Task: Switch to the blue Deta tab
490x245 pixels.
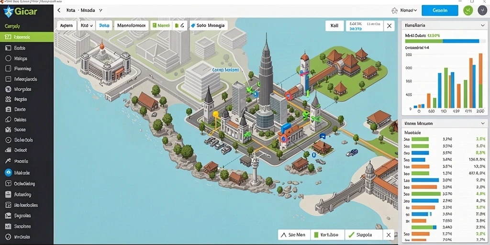Action: pos(104,26)
